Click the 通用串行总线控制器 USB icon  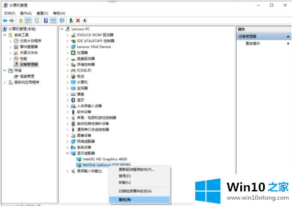73,130
